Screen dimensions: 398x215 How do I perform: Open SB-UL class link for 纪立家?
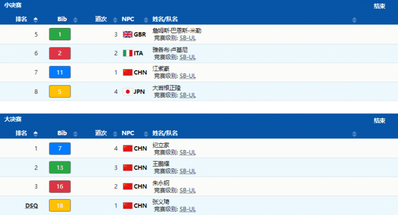coord(188,152)
